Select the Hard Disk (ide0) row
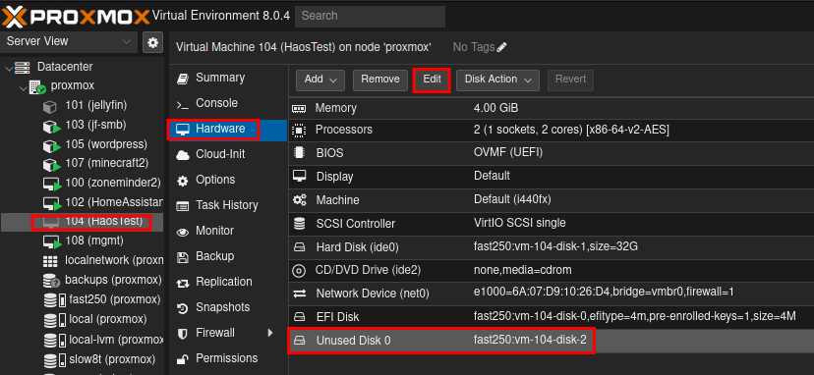The width and height of the screenshot is (814, 375). point(552,246)
